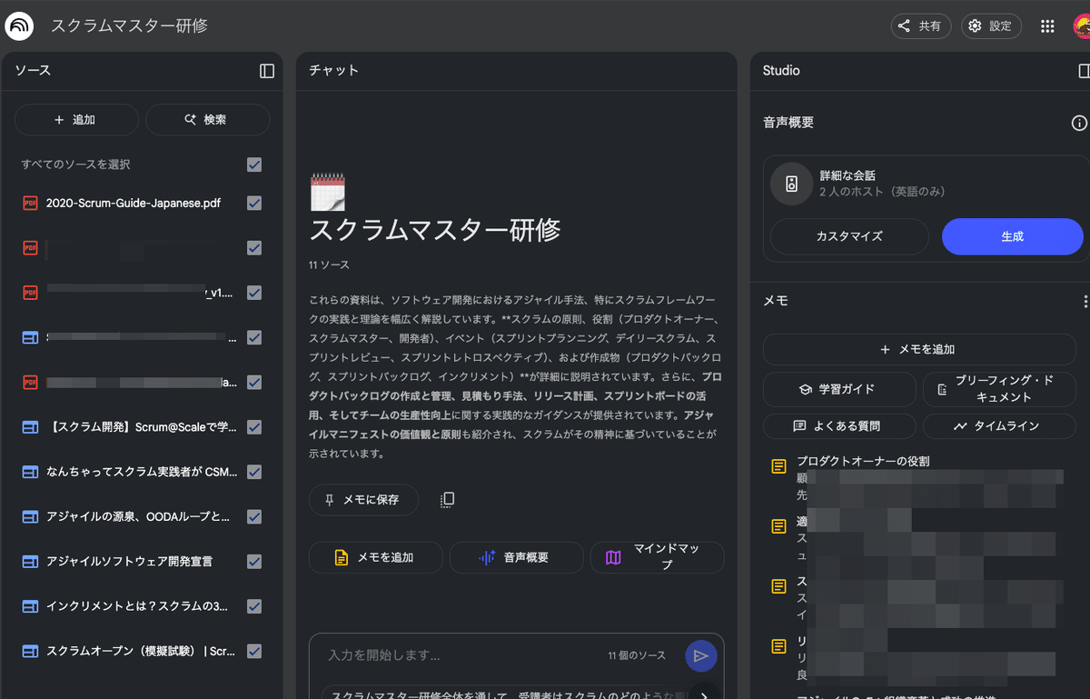Save the summary with メモに保存

pos(363,499)
